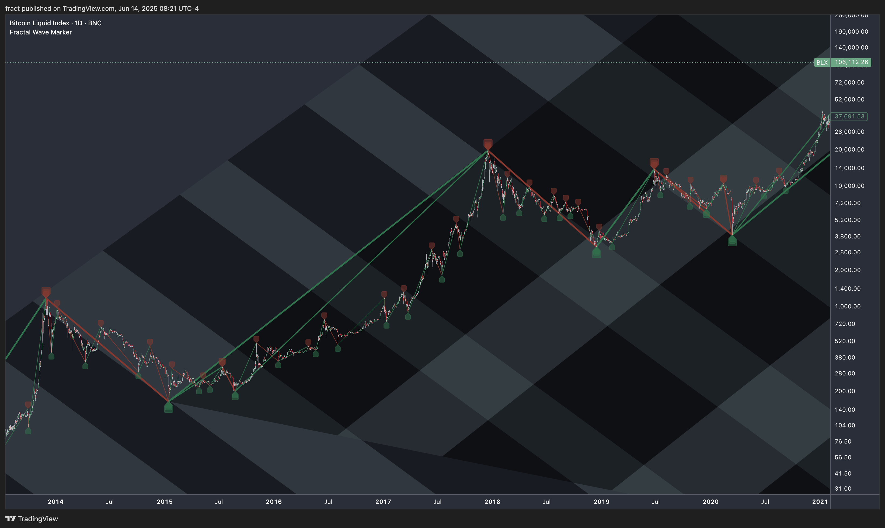Click the 1,400.00 price axis label
The image size is (885, 528).
848,288
